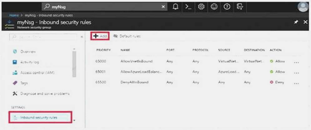Viewport: 311px width, 130px height.
Task: Go to Home breadcrumb link
Action: (x=14, y=15)
